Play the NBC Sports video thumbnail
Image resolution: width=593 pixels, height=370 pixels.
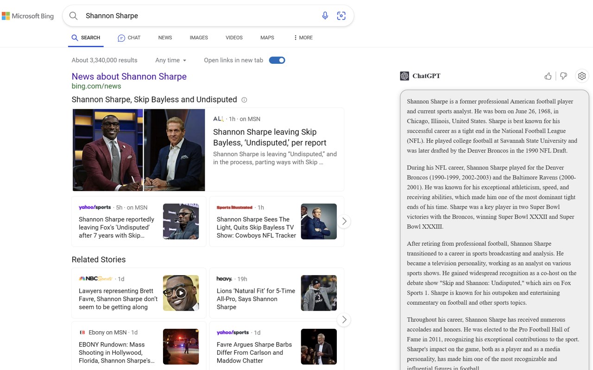[x=181, y=293]
